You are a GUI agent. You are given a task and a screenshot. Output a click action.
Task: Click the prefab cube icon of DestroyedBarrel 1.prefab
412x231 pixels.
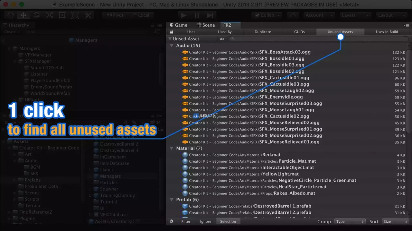pyautogui.click(x=185, y=206)
